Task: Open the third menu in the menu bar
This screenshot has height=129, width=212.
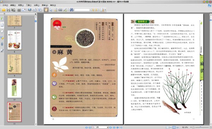Action: (21, 5)
